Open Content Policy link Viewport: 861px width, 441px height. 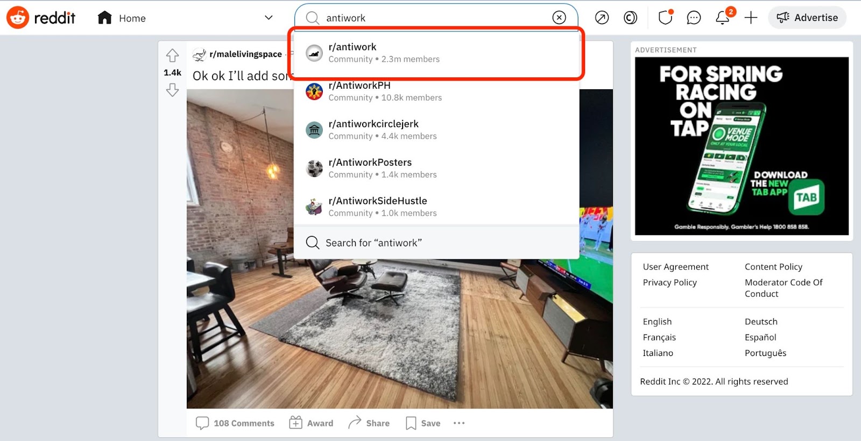click(x=773, y=267)
